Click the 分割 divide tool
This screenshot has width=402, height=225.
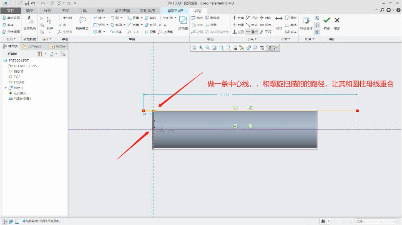tap(197, 32)
